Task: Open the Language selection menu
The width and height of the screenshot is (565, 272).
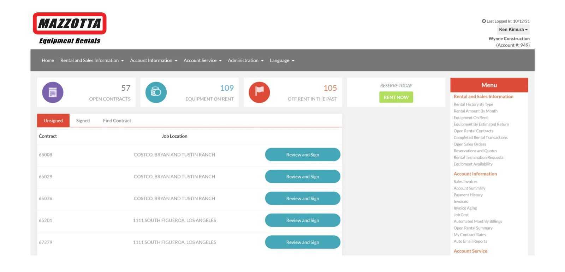Action: (x=282, y=61)
